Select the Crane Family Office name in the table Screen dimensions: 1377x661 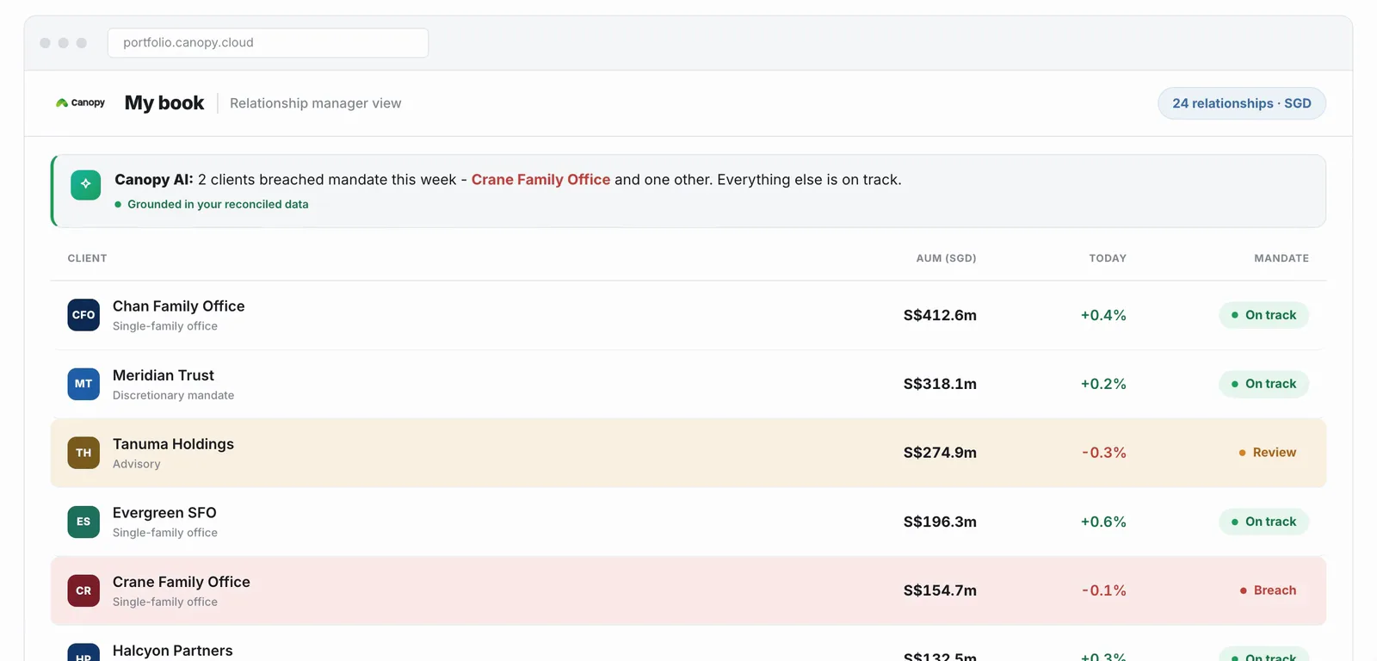pos(182,582)
